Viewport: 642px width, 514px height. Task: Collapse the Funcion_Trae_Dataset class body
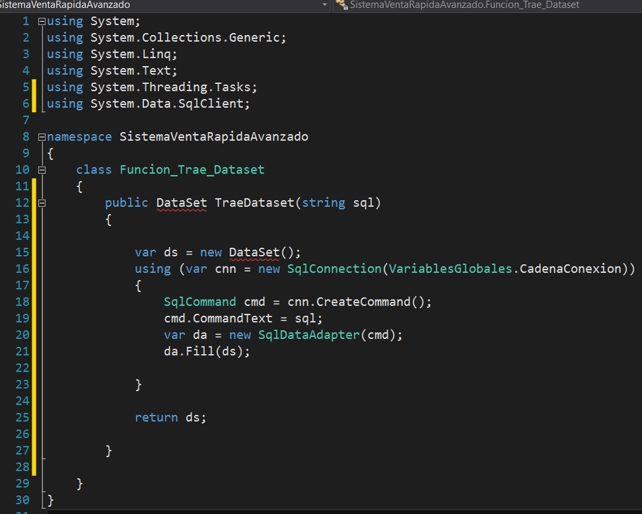(40, 169)
